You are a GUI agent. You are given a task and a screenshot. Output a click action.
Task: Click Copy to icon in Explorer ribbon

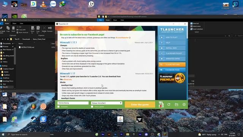(38, 30)
